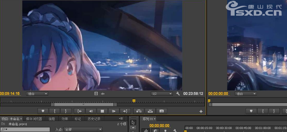287x132 pixels.
Task: Click the Program monitor zoom scroll bar
Action: coord(248,105)
